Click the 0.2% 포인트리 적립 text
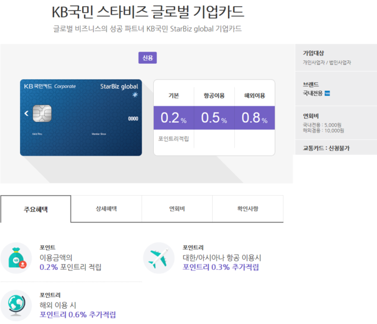The height and width of the screenshot is (324, 377). click(71, 267)
